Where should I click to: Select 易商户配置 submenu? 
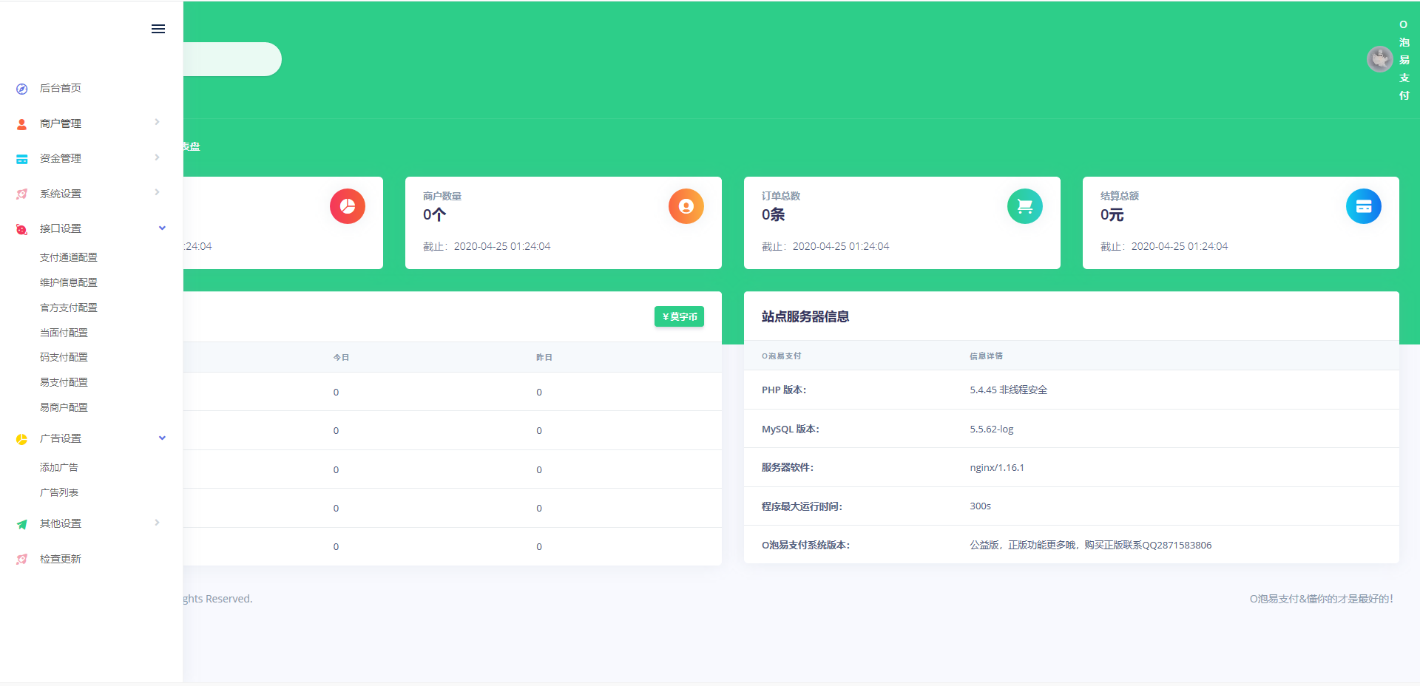[64, 407]
